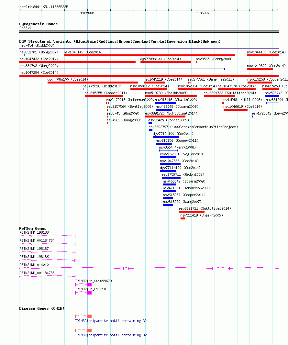Click nsv1049877 (Coe2014) label
This screenshot has height=345, width=288.
coord(266,66)
